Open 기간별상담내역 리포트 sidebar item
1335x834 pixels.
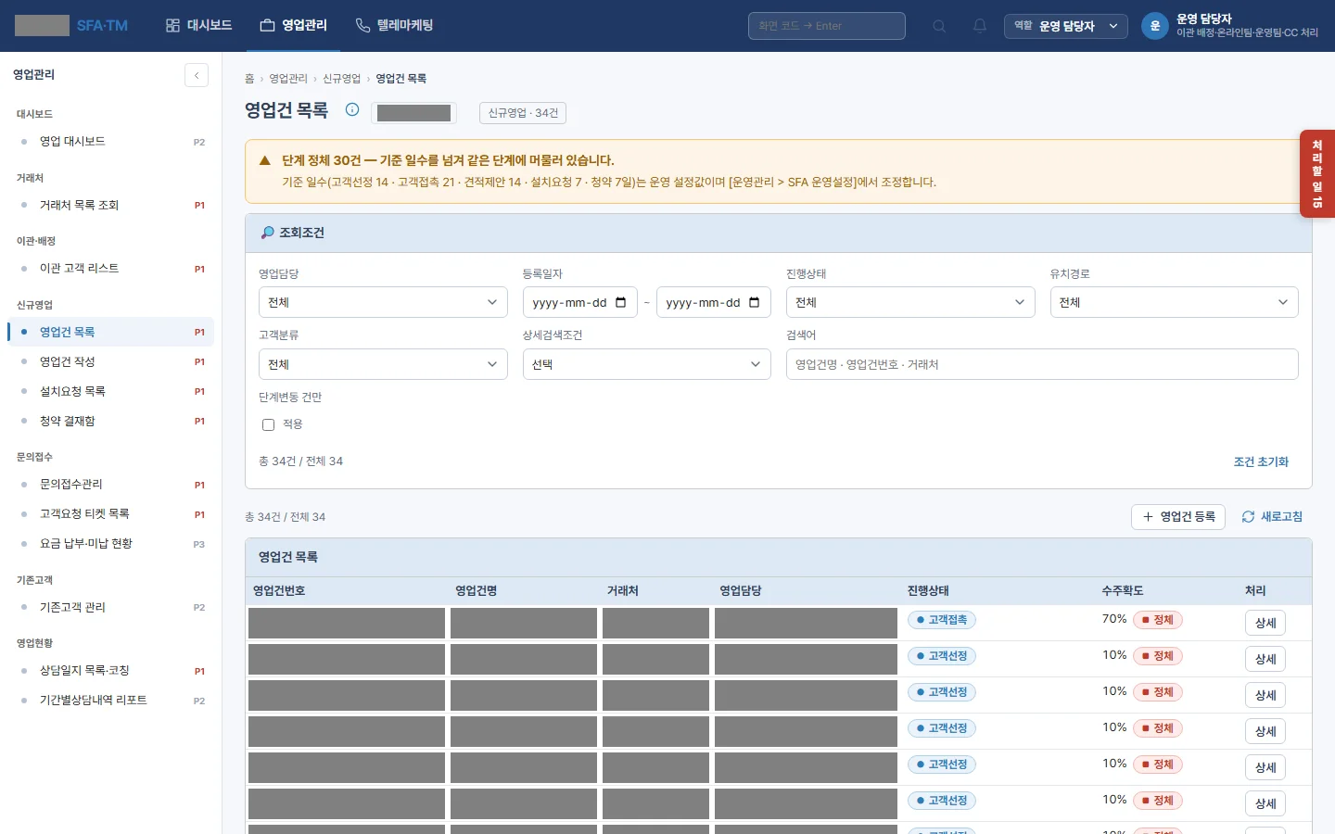click(x=110, y=701)
